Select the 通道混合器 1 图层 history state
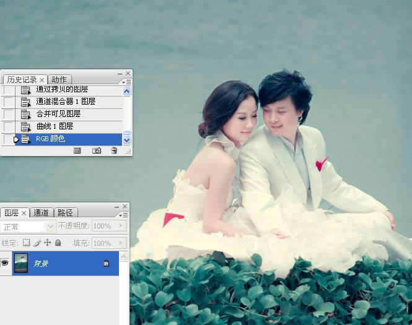 (x=65, y=102)
